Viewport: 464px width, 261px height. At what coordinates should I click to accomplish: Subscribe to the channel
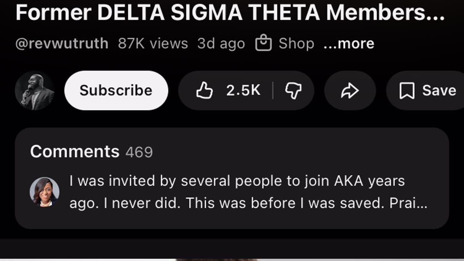116,91
